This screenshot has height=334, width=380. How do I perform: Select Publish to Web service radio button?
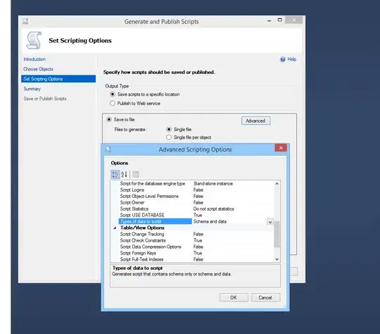113,104
